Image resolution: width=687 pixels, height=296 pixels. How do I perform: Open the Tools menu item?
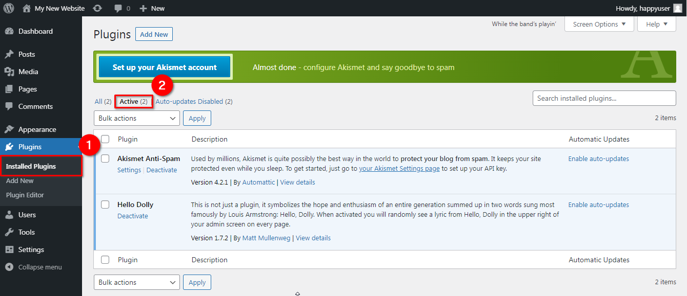tap(41, 232)
